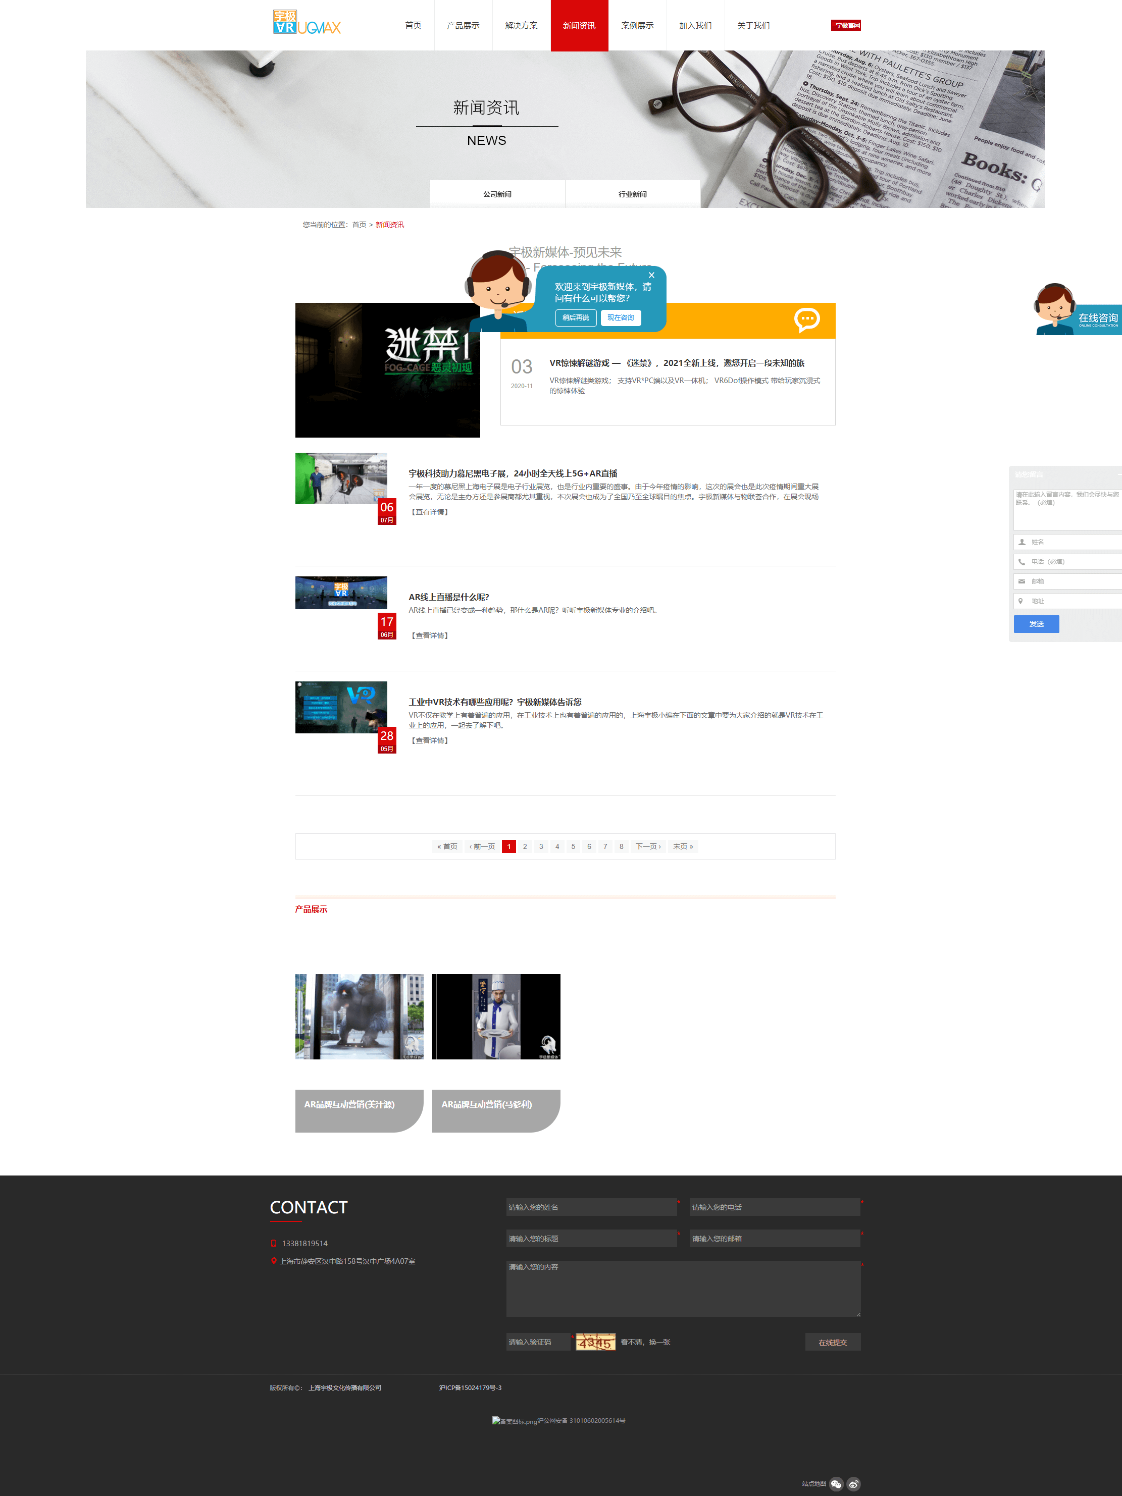Click the 在线提交 submit button
1122x1496 pixels.
pyautogui.click(x=832, y=1343)
